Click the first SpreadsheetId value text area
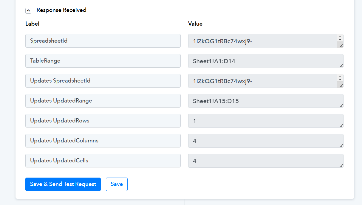This screenshot has width=362, height=205. [263, 41]
